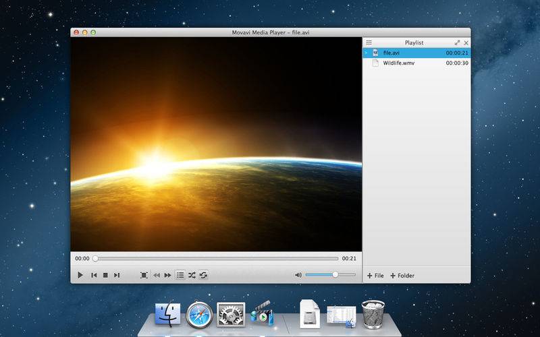This screenshot has width=540, height=337.
Task: Click the rewind double-arrow icon
Action: tap(157, 275)
